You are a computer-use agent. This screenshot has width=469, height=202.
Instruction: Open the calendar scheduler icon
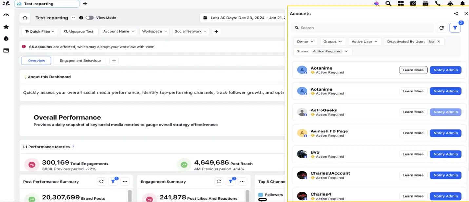tap(425, 4)
